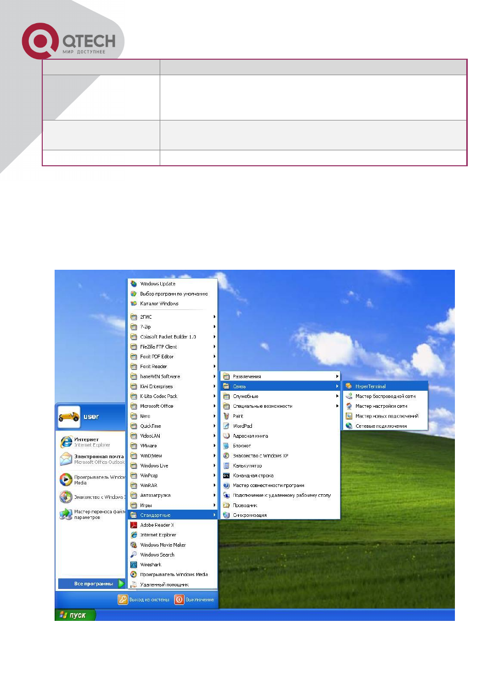Open the WinRAR folder
The image size is (492, 695).
[x=173, y=485]
